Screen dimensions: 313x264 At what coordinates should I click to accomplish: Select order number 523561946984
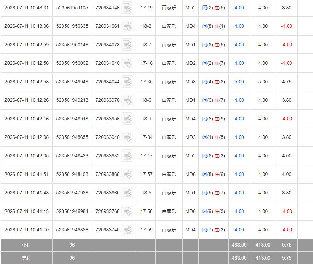(x=72, y=211)
